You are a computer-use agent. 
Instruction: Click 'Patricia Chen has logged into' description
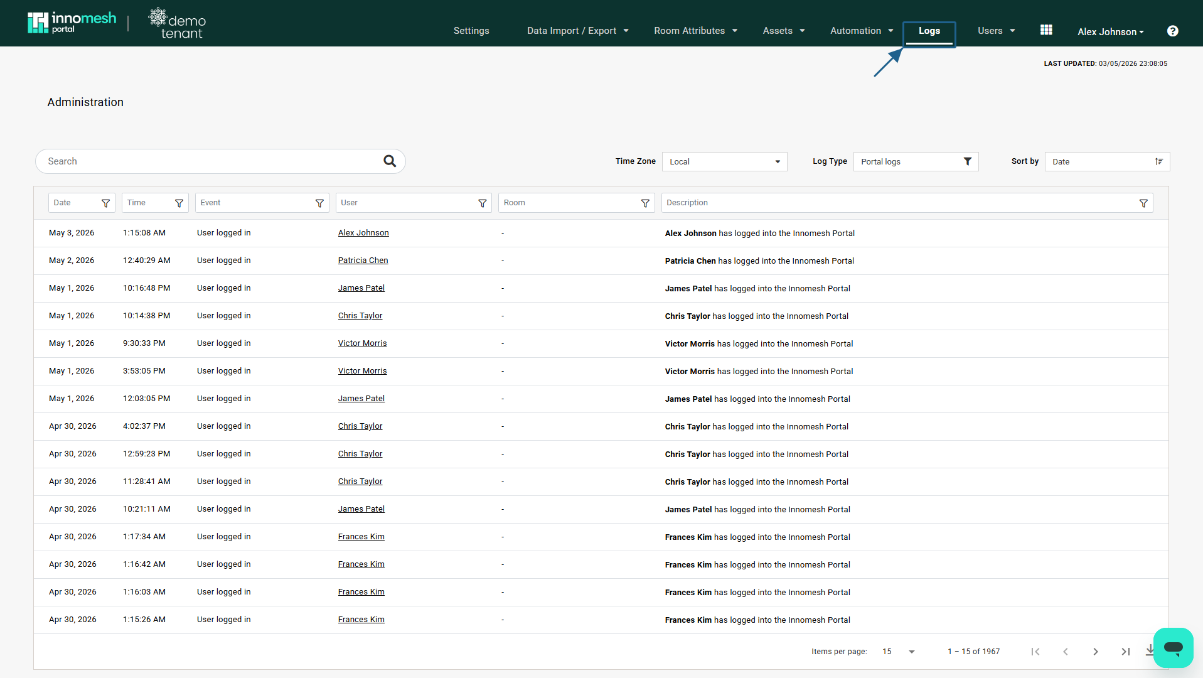[x=759, y=261]
